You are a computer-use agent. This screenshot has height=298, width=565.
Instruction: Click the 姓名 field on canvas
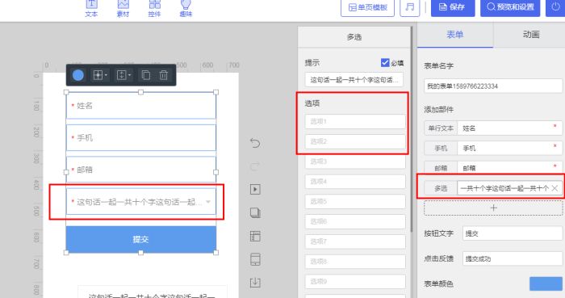pos(141,106)
